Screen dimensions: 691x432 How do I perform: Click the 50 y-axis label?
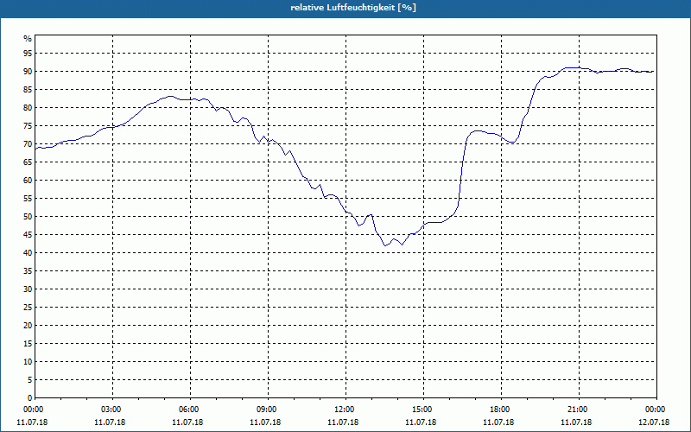28,217
